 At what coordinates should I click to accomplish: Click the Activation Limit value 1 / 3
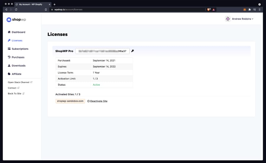95,79
